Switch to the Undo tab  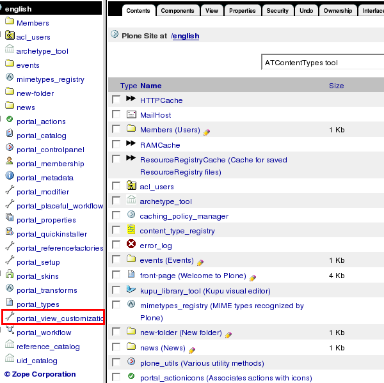[x=307, y=11]
